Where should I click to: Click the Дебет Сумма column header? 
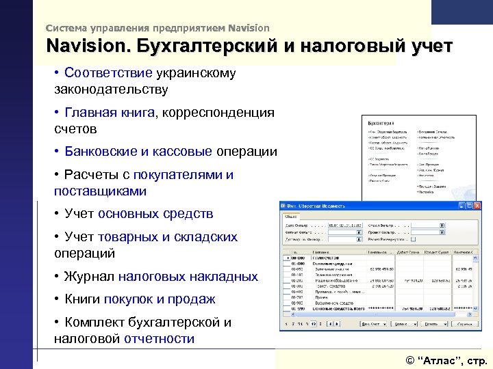coord(409,252)
